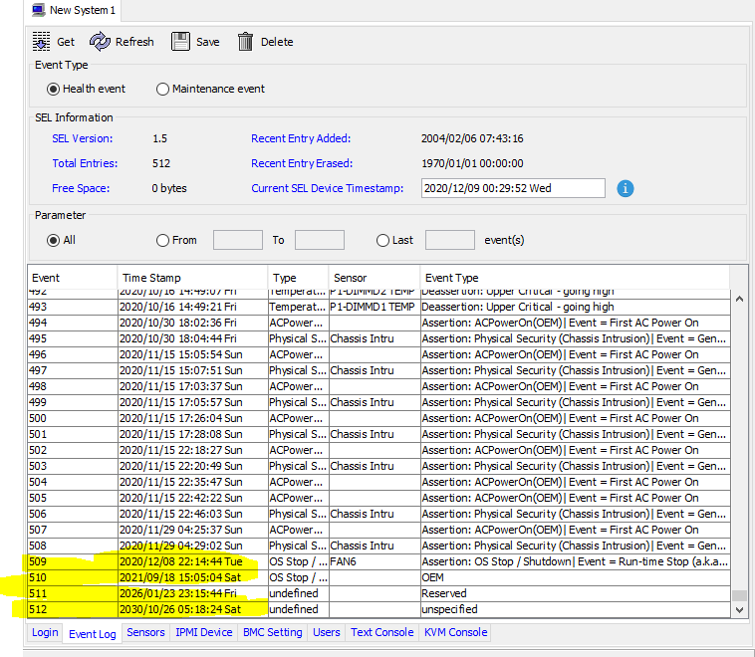Open the Text Console tab
755x657 pixels.
click(x=381, y=632)
